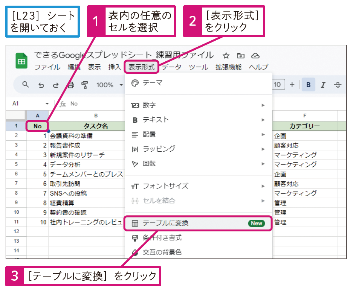
Task: Open the print icon
Action: pyautogui.click(x=71, y=85)
